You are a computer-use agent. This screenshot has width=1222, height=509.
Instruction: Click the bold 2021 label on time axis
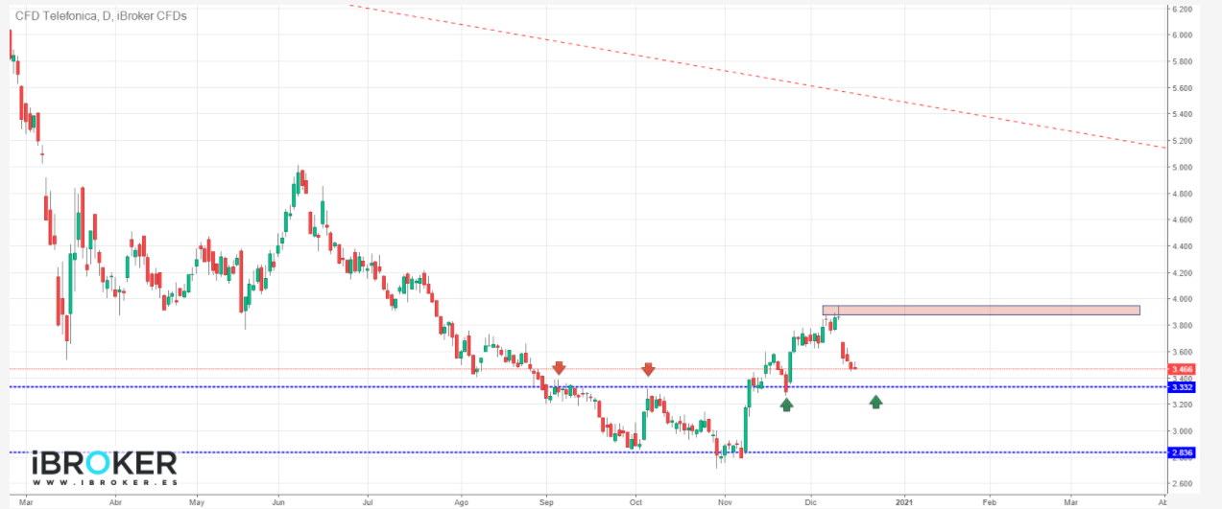coord(903,501)
